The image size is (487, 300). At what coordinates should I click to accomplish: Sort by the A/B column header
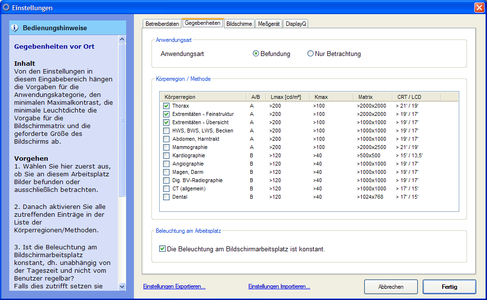pos(256,97)
